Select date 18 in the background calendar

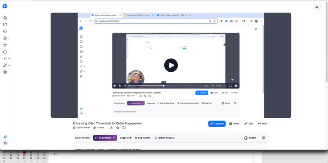(x=11, y=155)
